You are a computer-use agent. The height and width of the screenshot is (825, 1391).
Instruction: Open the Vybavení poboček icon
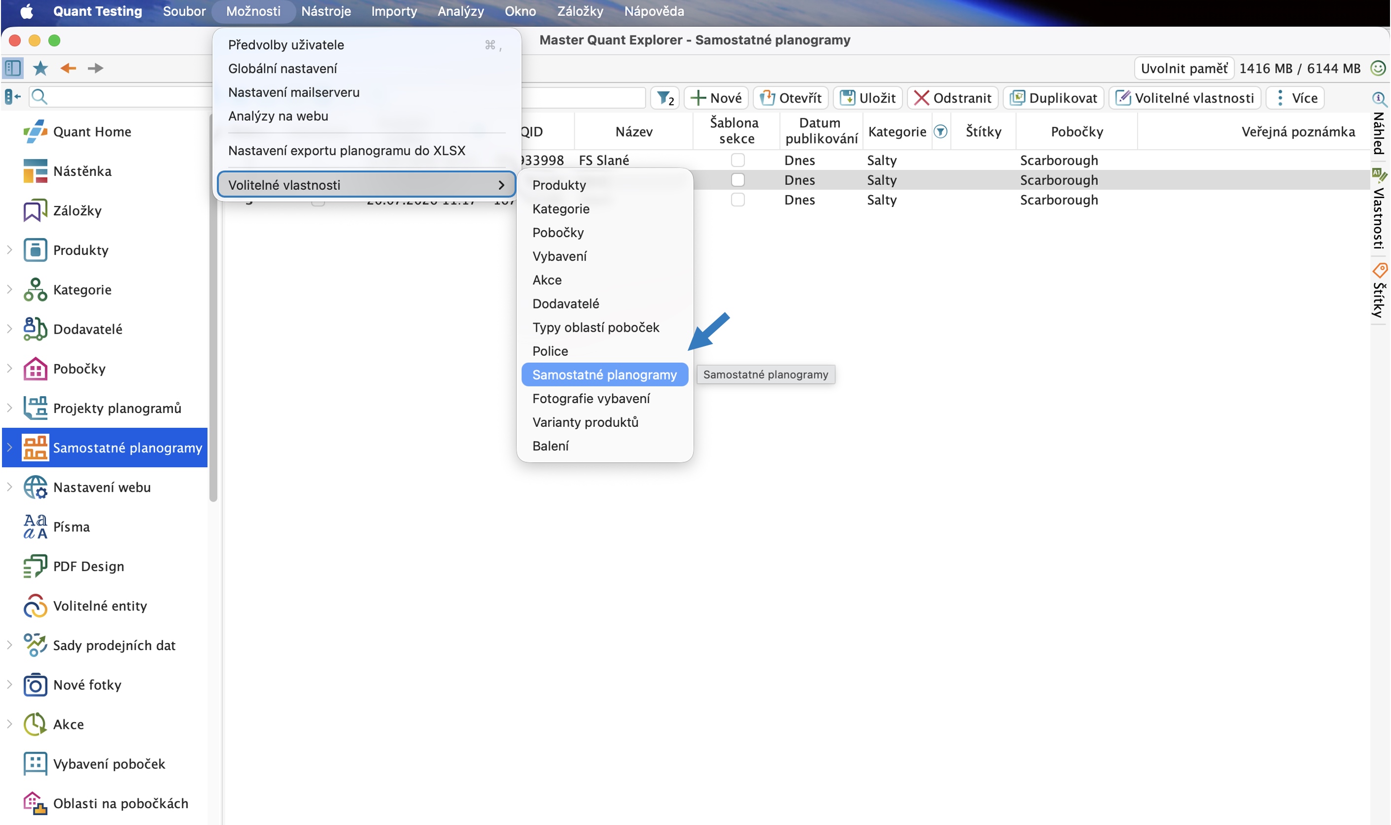click(x=35, y=763)
